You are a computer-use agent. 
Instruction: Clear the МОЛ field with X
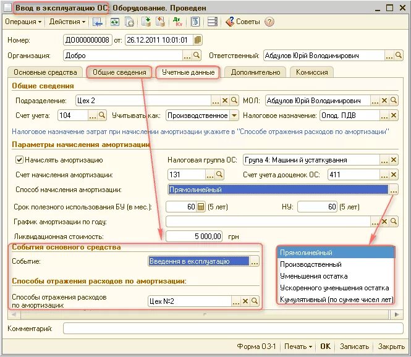384,101
